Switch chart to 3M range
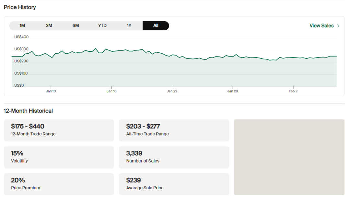The width and height of the screenshot is (350, 199). coord(49,26)
